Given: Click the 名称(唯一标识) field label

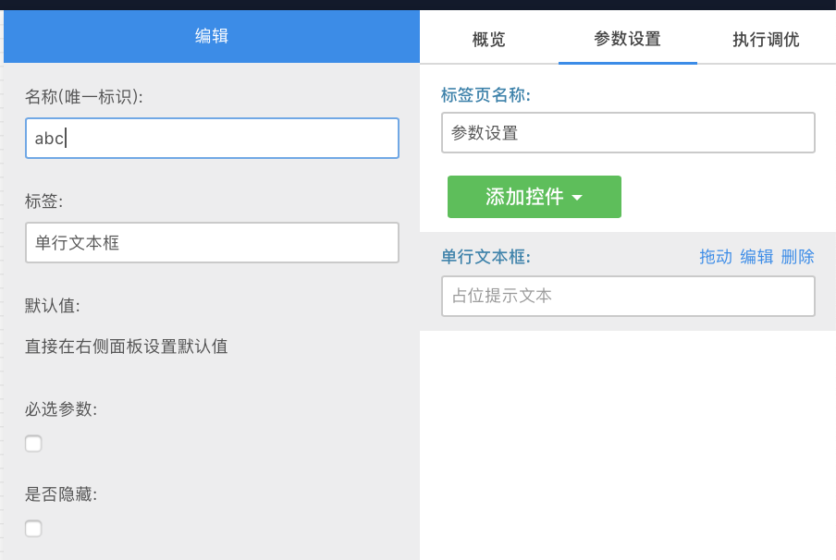Looking at the screenshot, I should click(84, 96).
